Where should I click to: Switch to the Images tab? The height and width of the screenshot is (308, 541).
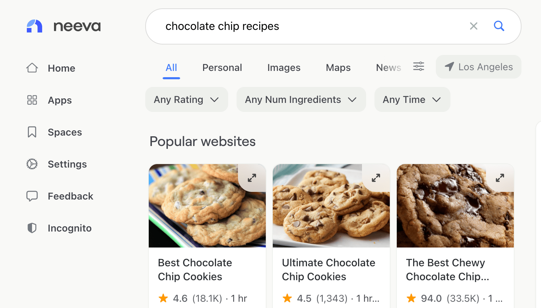[x=284, y=67]
